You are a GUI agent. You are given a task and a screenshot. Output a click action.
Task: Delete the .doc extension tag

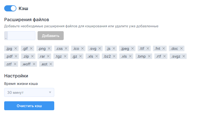coord(181,48)
